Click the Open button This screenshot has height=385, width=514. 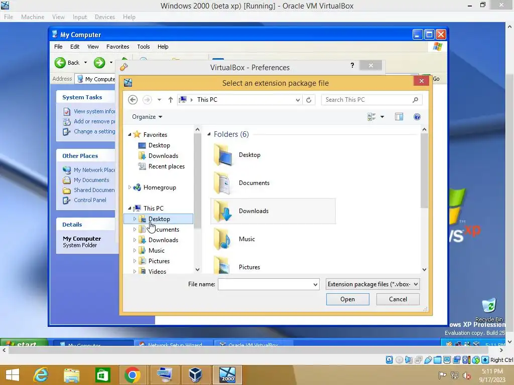347,299
